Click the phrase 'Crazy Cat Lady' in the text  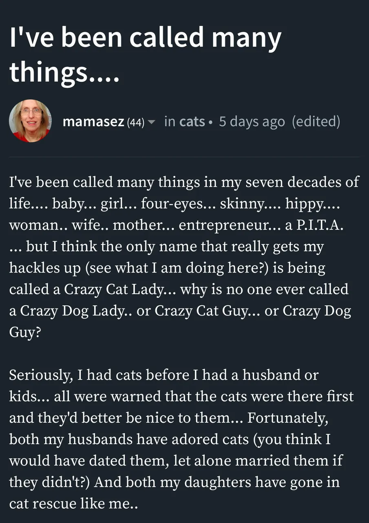[118, 290]
